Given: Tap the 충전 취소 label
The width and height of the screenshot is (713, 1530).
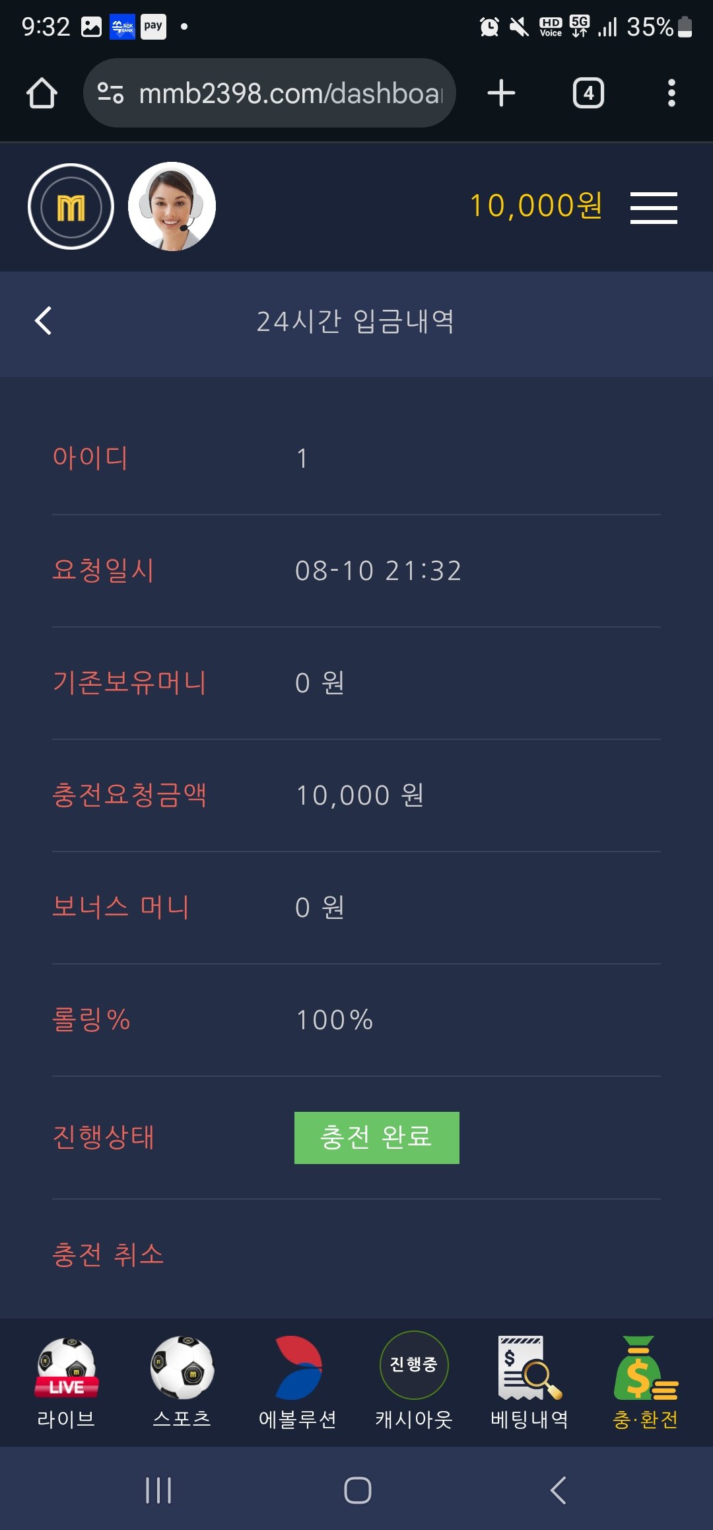Looking at the screenshot, I should pos(108,1254).
